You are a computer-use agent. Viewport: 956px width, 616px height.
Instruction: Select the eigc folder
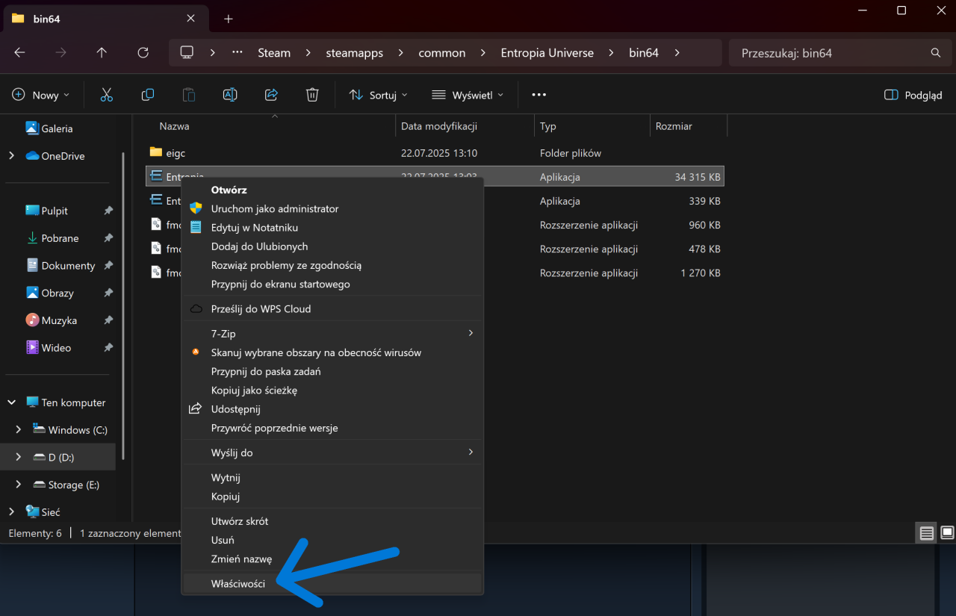176,153
